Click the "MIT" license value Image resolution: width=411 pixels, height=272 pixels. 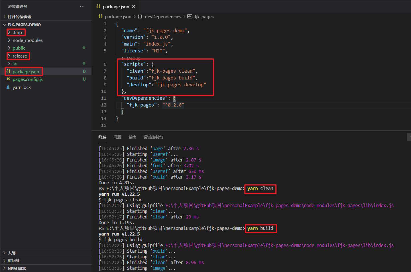(x=158, y=51)
